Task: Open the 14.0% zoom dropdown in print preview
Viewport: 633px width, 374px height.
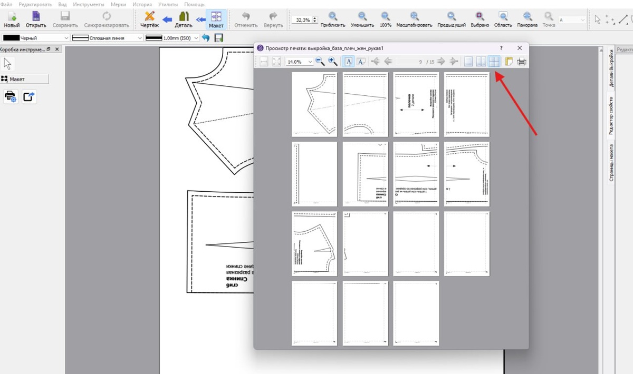Action: coord(300,62)
